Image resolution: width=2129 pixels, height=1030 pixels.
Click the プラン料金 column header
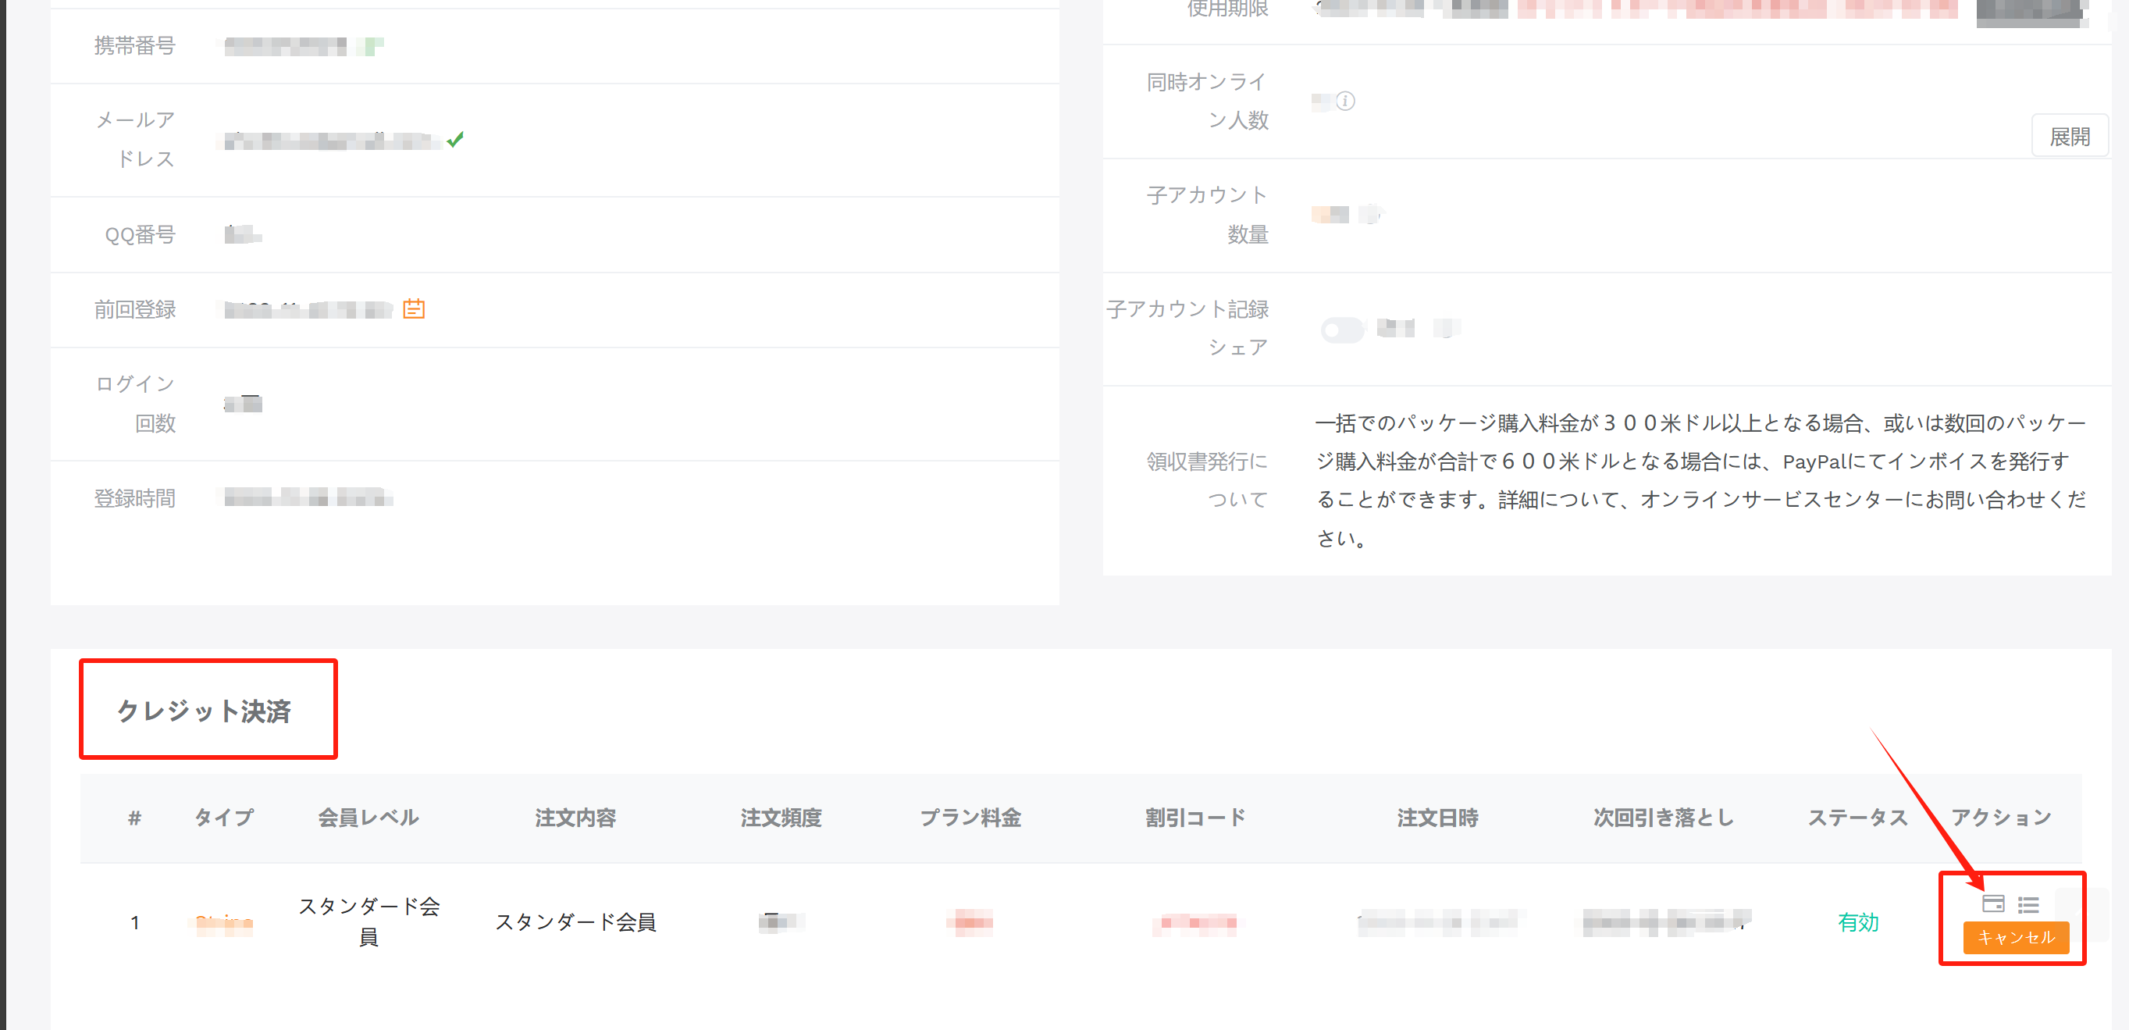pos(970,818)
